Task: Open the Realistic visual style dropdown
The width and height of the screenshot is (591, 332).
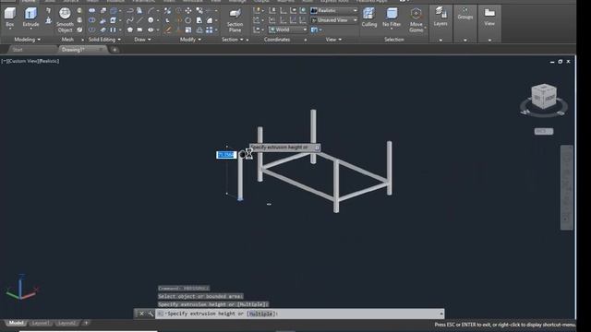Action: tap(334, 10)
